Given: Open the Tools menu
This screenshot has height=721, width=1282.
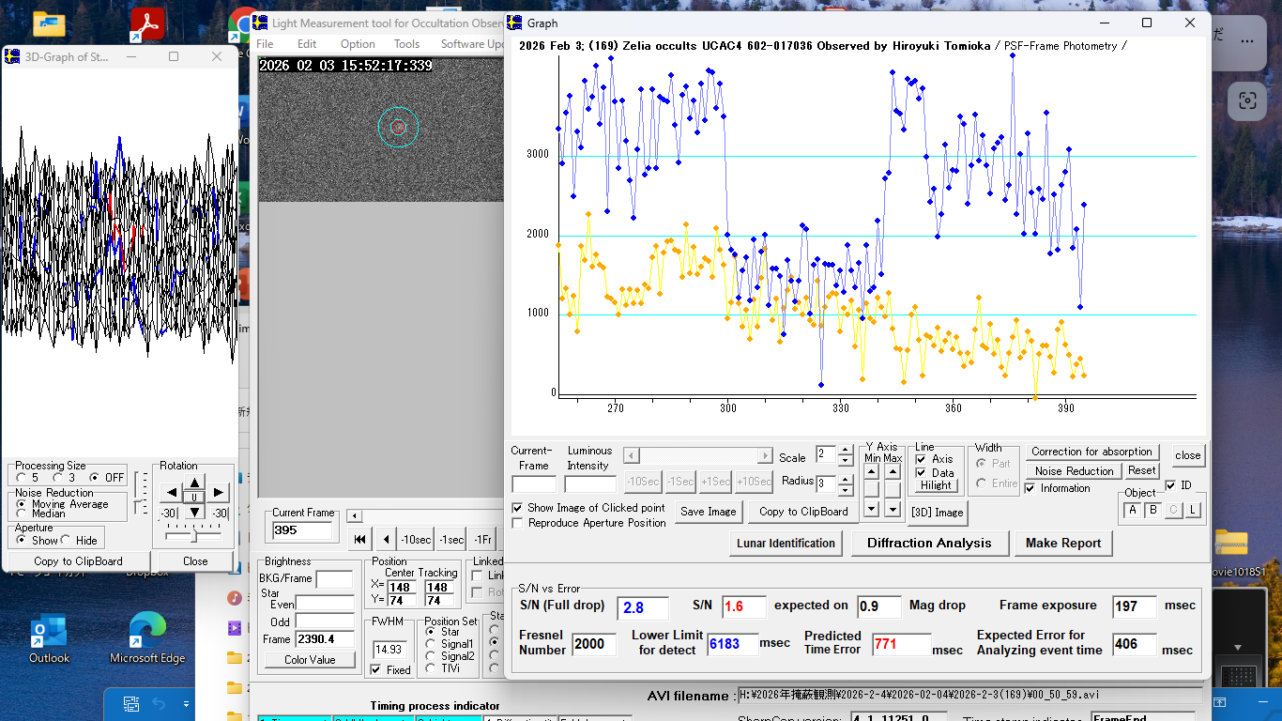Looking at the screenshot, I should pos(406,44).
